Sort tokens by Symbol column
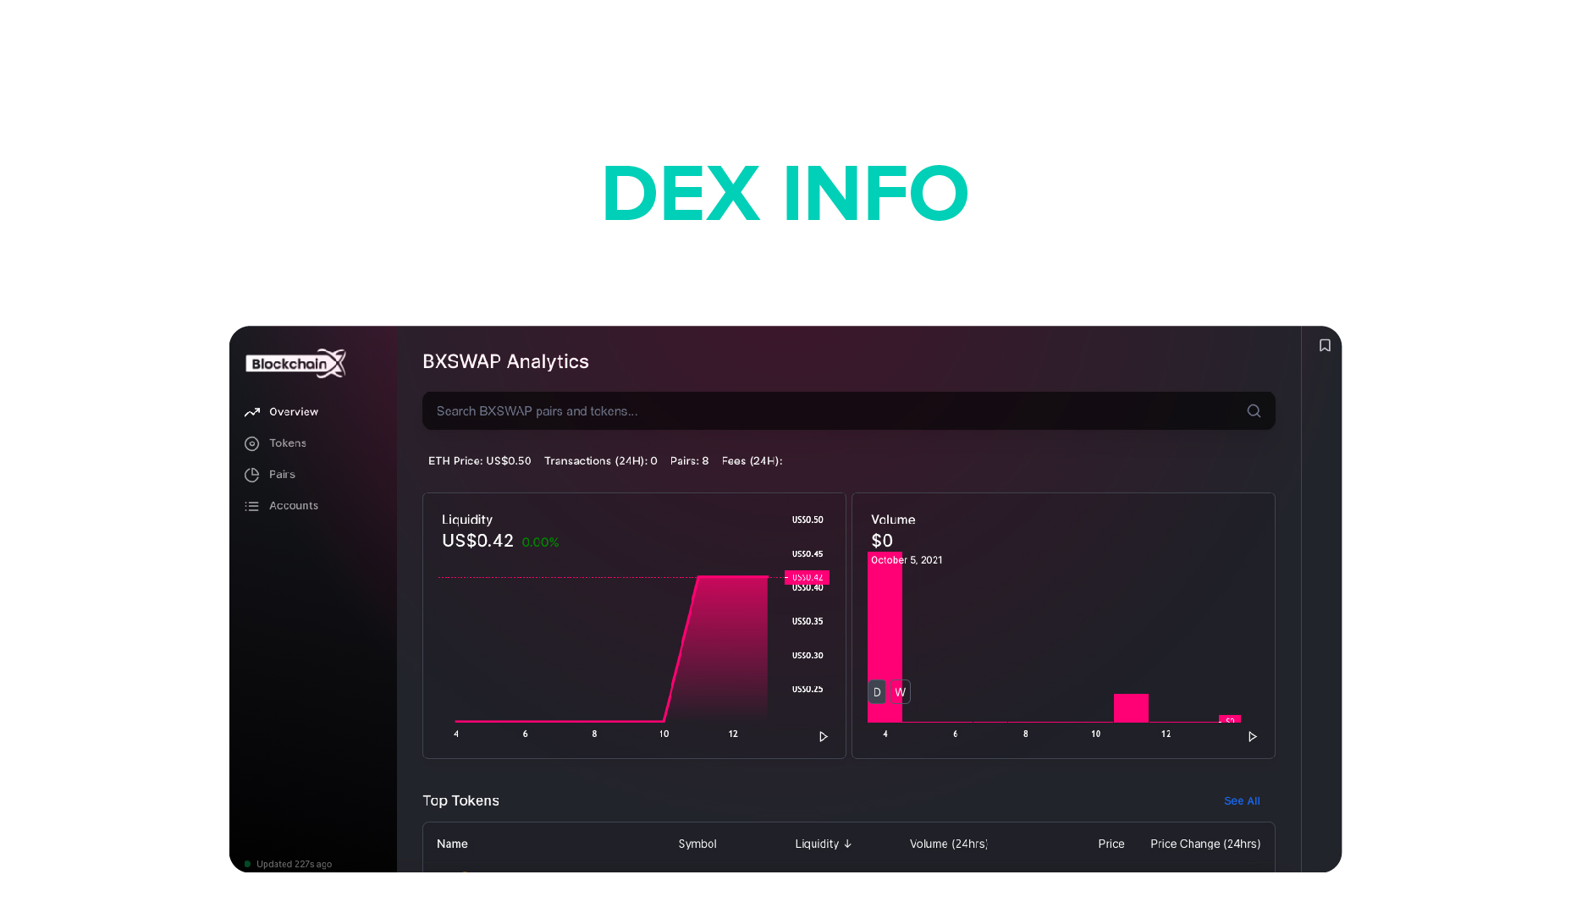 [x=697, y=844]
